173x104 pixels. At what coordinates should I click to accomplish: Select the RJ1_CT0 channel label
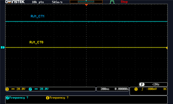[36, 42]
